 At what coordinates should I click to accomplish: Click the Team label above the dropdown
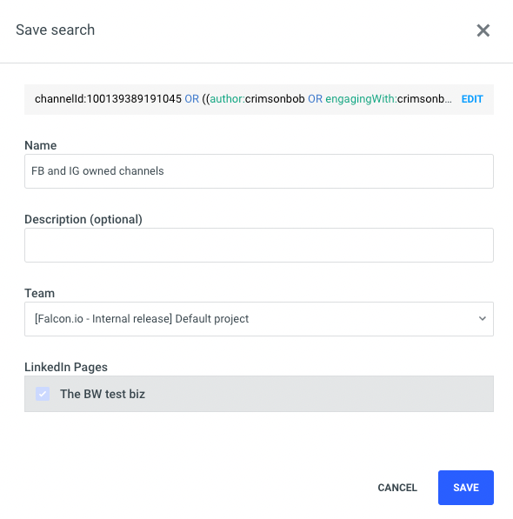(39, 293)
